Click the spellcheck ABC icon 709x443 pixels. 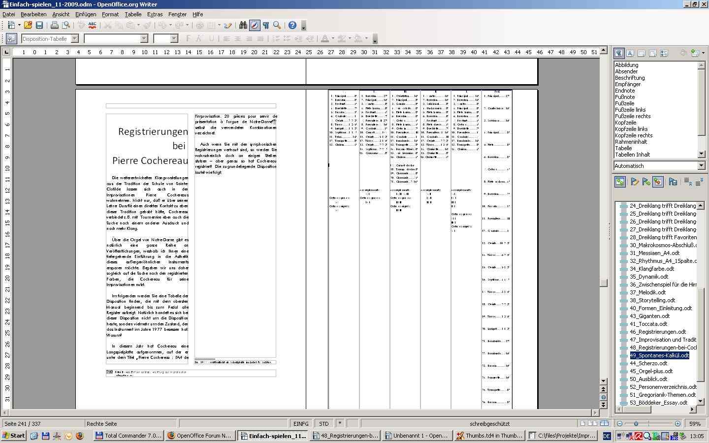pyautogui.click(x=92, y=25)
